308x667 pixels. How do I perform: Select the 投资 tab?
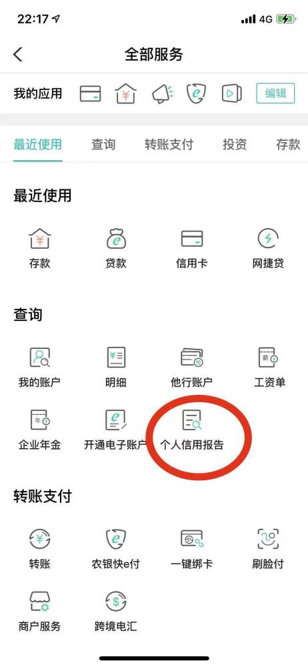pos(235,145)
